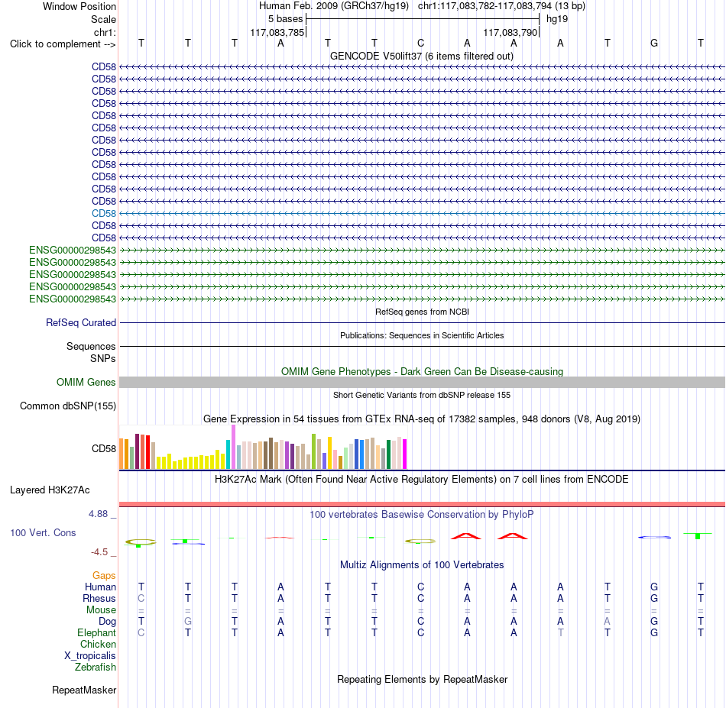Click the Common dbSNP(155) label
Screen dimensions: 726x708
(x=67, y=406)
